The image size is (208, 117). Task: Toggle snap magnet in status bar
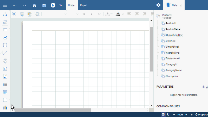pos(168,114)
